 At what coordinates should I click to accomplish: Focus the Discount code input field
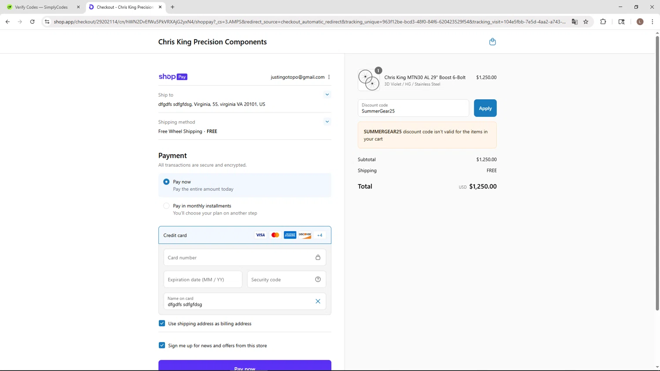click(x=413, y=108)
